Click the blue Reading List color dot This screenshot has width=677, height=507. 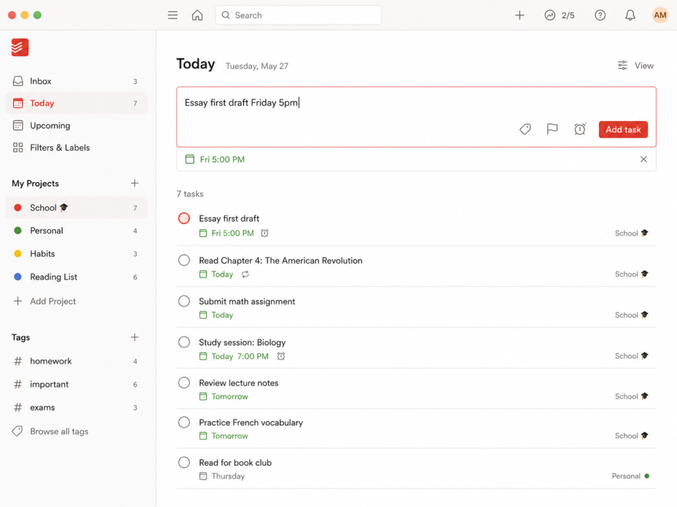tap(18, 277)
